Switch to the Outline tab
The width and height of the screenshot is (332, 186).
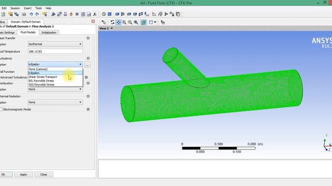pos(3,22)
